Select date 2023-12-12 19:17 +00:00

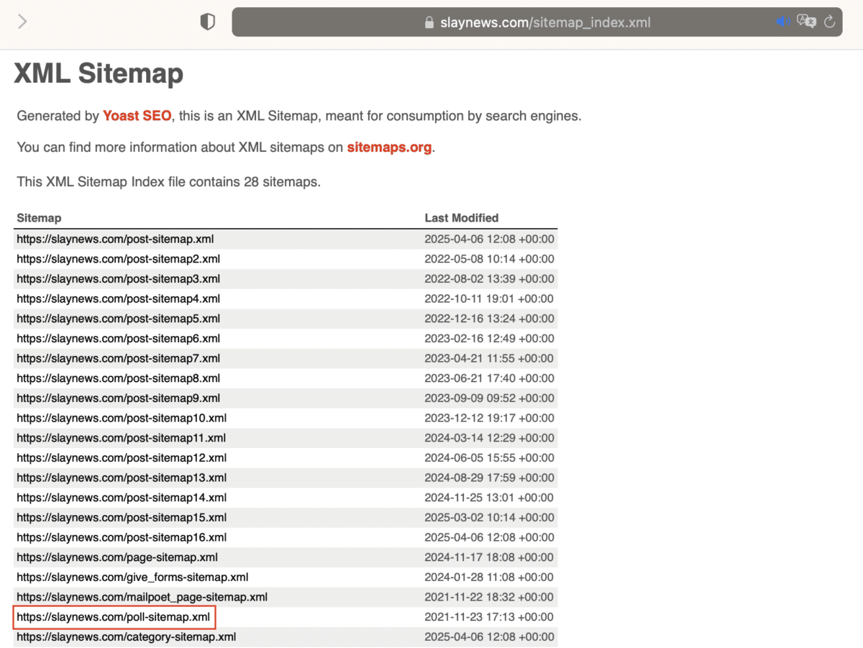[x=490, y=418]
